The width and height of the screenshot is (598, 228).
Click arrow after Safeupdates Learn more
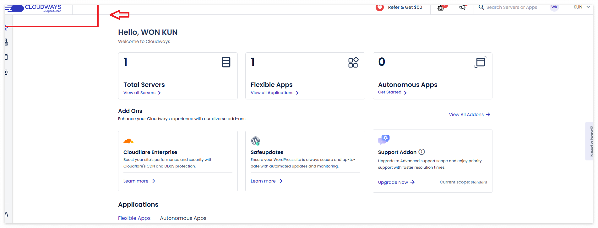[x=280, y=181]
